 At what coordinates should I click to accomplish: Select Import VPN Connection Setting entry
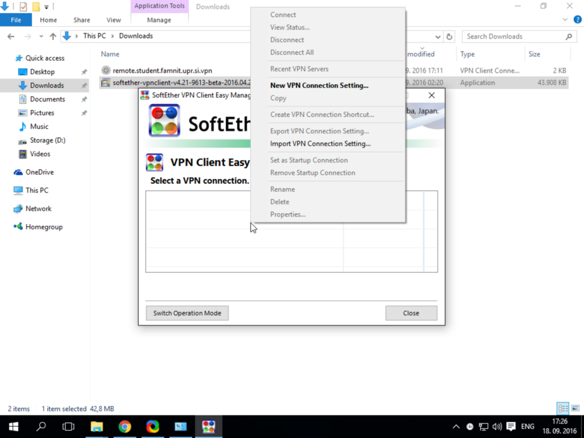pos(321,143)
